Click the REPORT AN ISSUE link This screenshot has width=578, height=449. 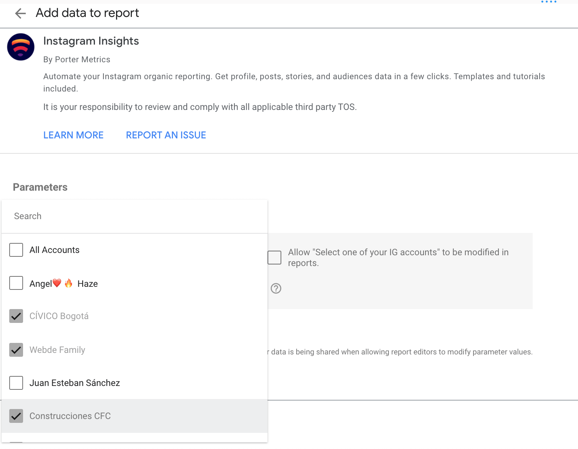click(x=166, y=135)
